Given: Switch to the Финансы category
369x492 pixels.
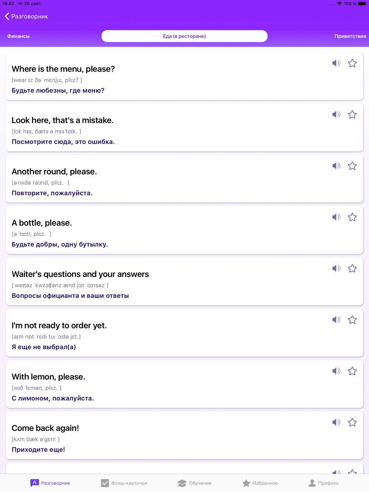Looking at the screenshot, I should click(18, 36).
